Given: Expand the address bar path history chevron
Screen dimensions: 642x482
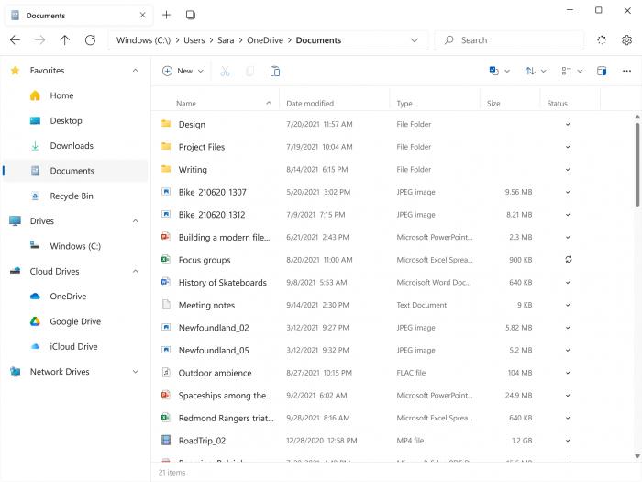Looking at the screenshot, I should 415,40.
